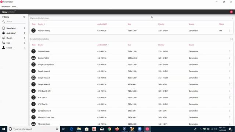Open options menu for Custom Tablet

230,58
